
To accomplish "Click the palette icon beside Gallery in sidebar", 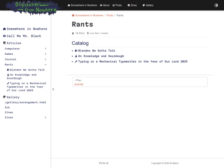I will [x=4, y=97].
